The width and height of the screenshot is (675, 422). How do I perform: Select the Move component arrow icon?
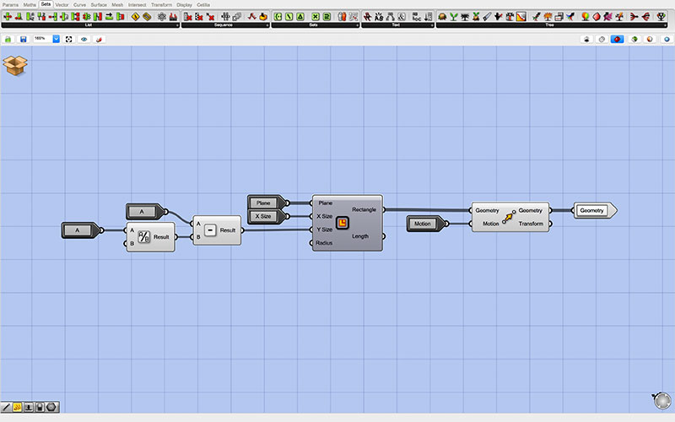coord(509,217)
